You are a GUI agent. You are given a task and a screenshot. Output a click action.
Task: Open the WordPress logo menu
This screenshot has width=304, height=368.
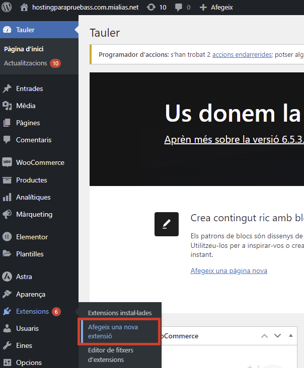(7, 7)
